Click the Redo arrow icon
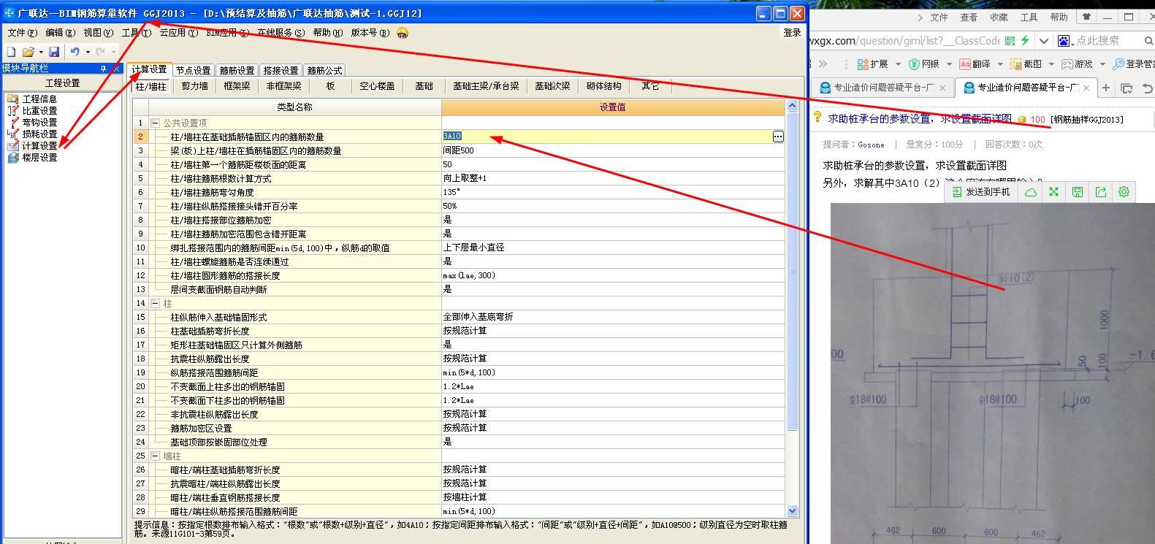This screenshot has height=544, width=1155. tap(101, 52)
